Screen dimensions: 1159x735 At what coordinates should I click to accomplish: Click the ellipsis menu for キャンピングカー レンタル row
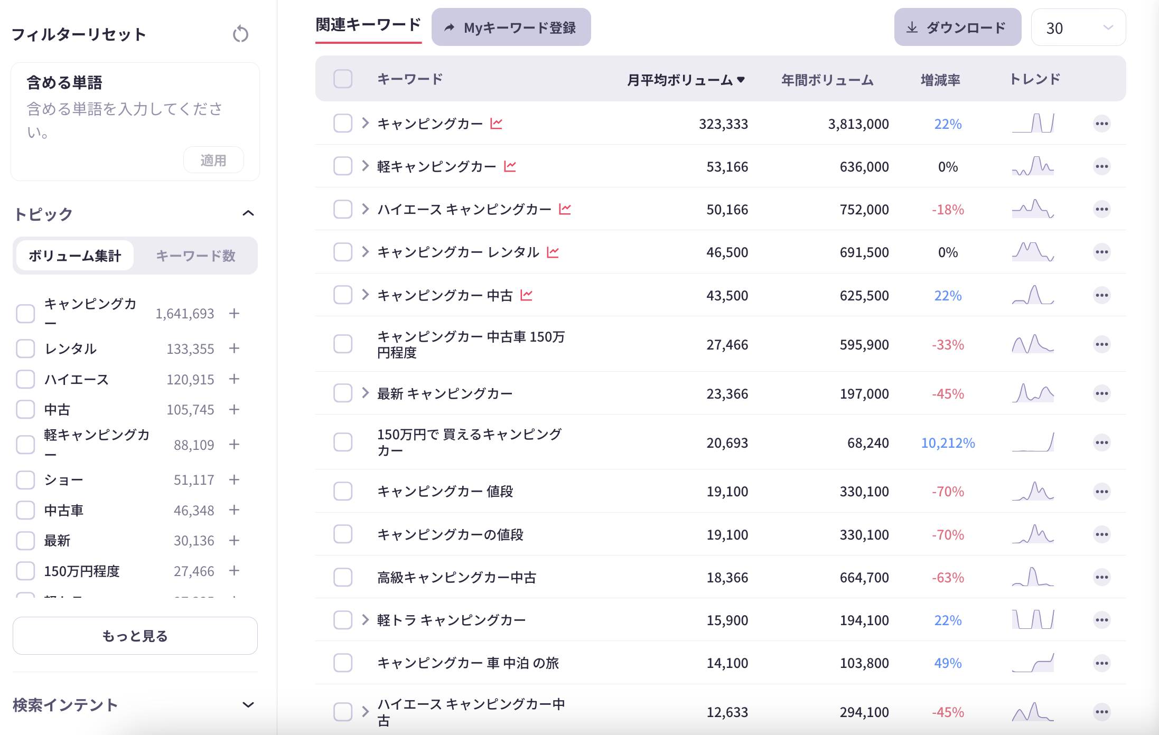click(x=1102, y=252)
